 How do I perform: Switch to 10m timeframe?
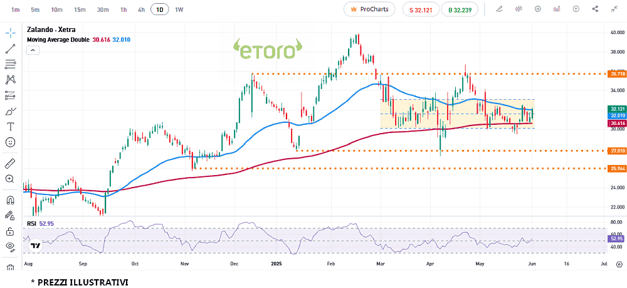57,9
